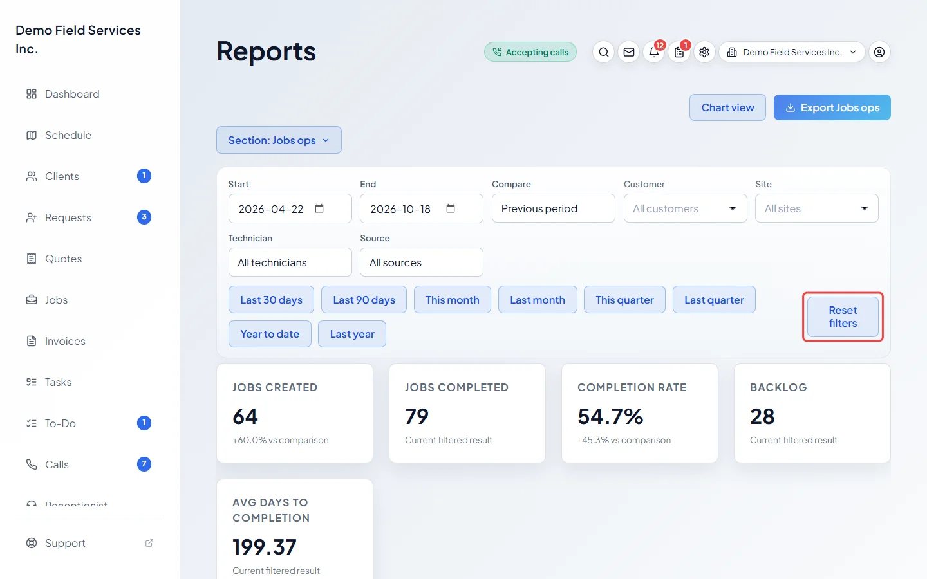Screen dimensions: 927x579
Task: Open the Compare Previous period selector
Action: pos(553,208)
